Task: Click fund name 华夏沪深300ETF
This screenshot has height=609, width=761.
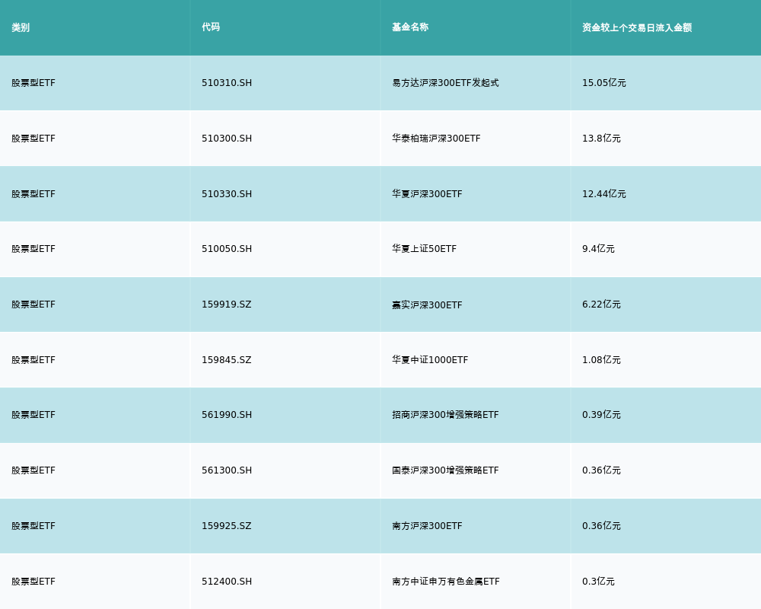Action: [427, 194]
